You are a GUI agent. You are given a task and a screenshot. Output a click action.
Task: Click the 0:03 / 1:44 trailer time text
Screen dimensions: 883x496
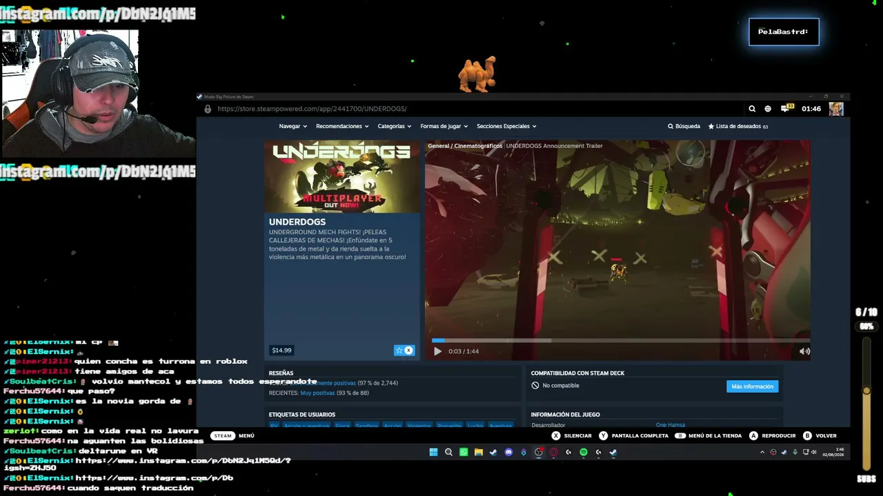coord(464,351)
